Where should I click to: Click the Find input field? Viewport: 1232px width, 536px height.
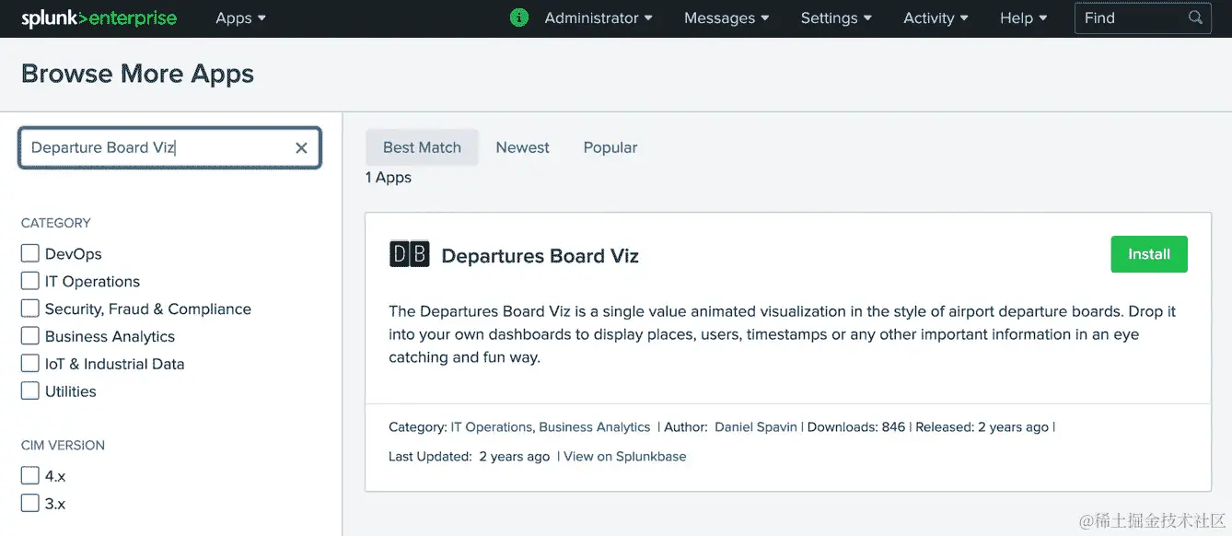tap(1133, 18)
